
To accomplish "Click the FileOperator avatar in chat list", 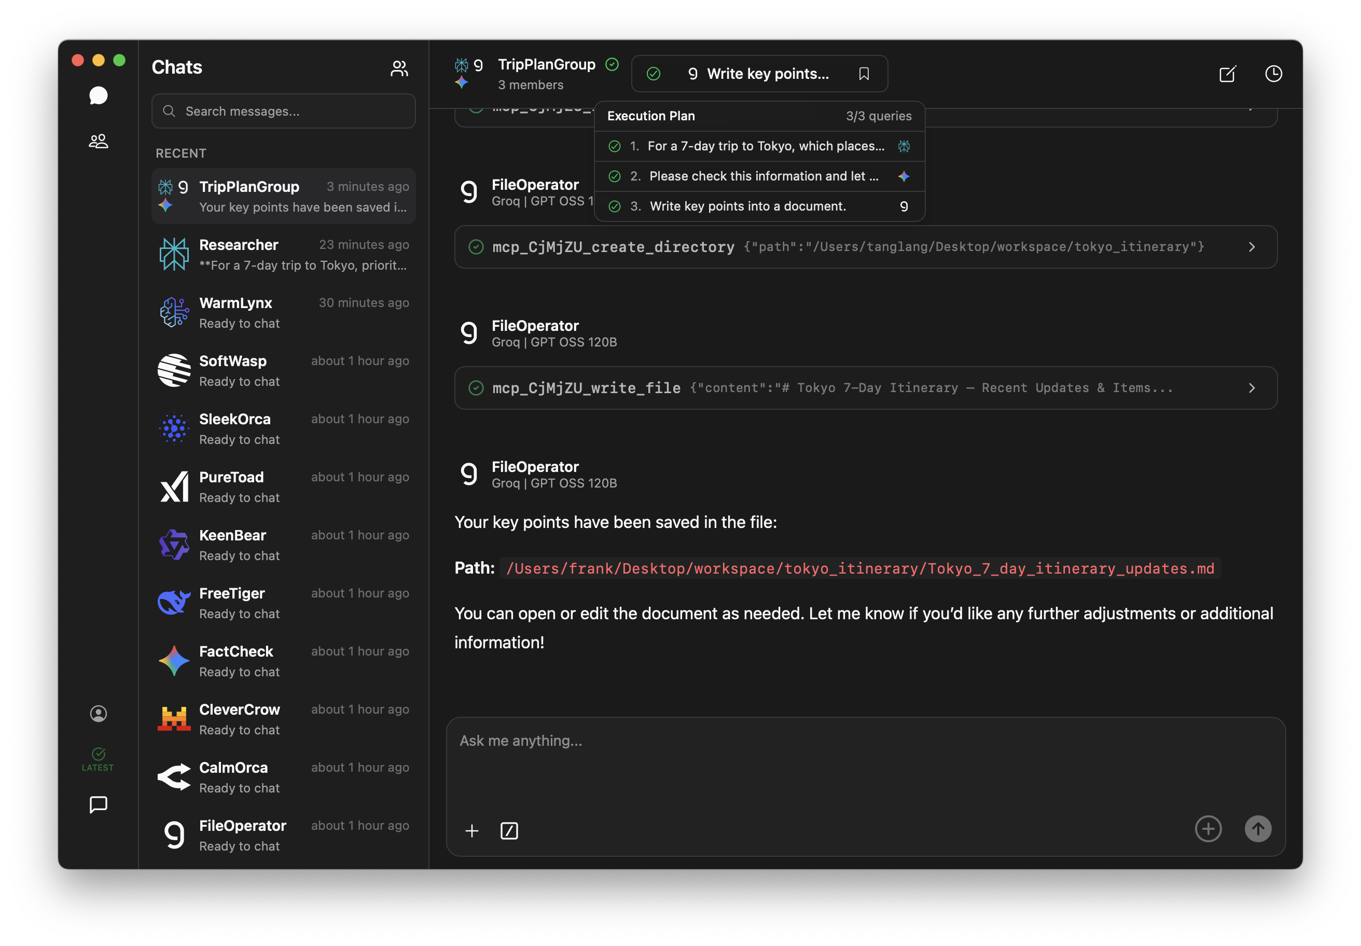I will tap(174, 835).
